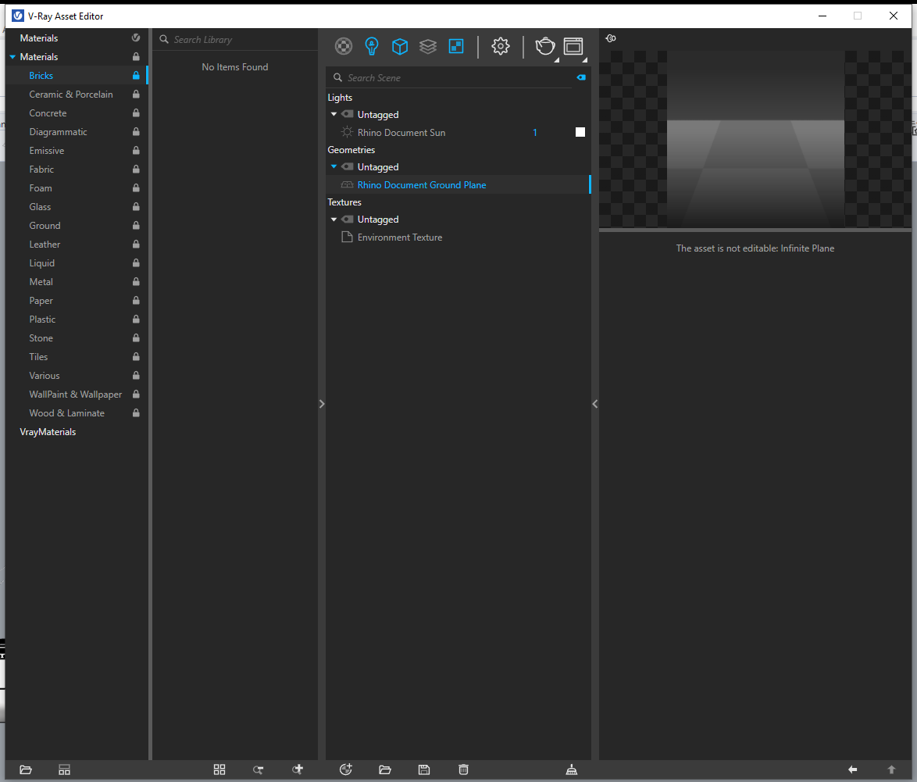The image size is (917, 782).
Task: Collapse the right preview panel chevron
Action: [x=594, y=404]
